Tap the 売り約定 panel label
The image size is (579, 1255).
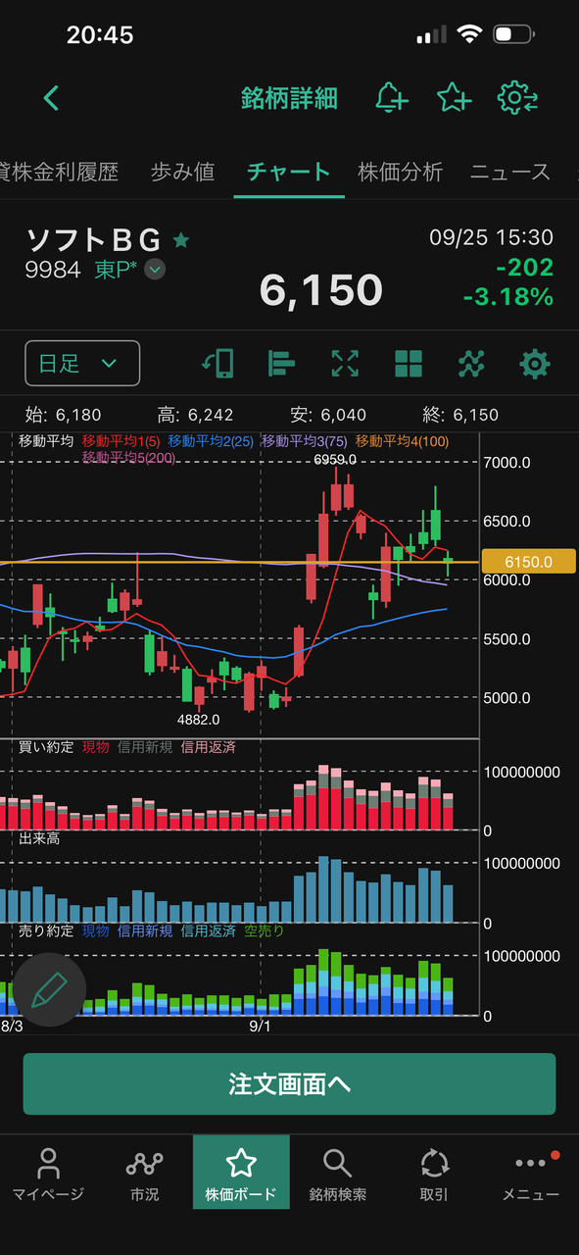click(46, 930)
